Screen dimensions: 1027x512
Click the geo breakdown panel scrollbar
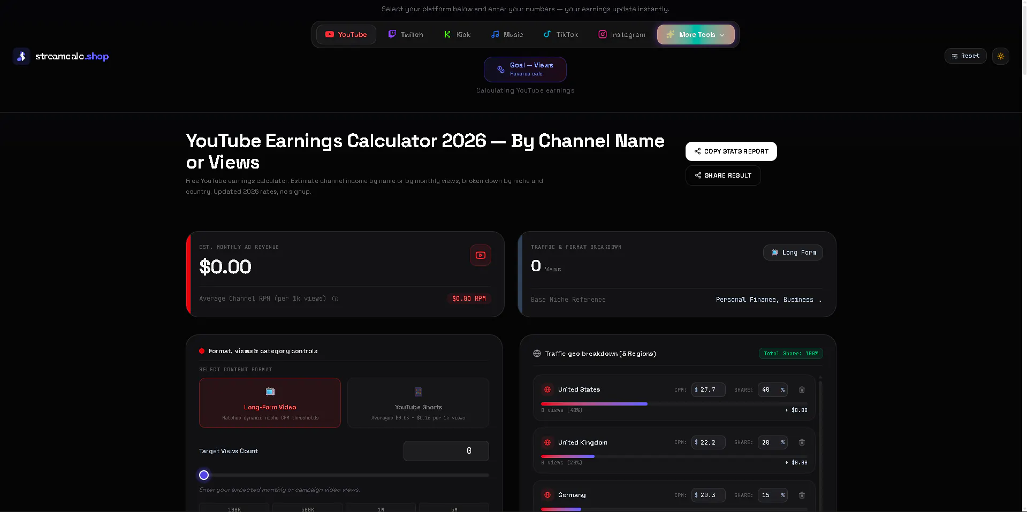(x=820, y=444)
